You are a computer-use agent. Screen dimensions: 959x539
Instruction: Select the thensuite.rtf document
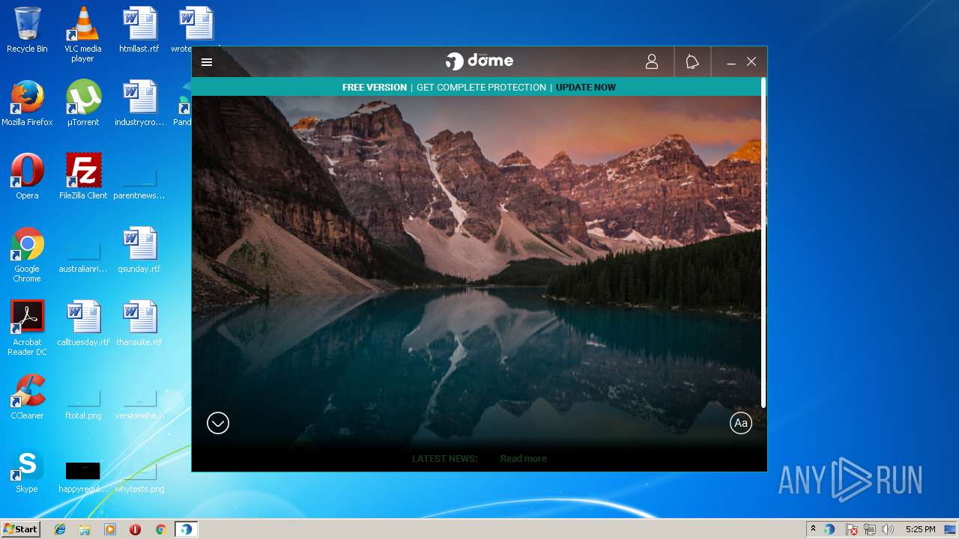[x=139, y=323]
